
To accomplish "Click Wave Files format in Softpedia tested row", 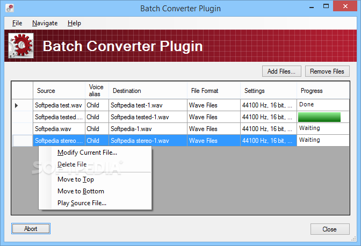I will [x=214, y=117].
